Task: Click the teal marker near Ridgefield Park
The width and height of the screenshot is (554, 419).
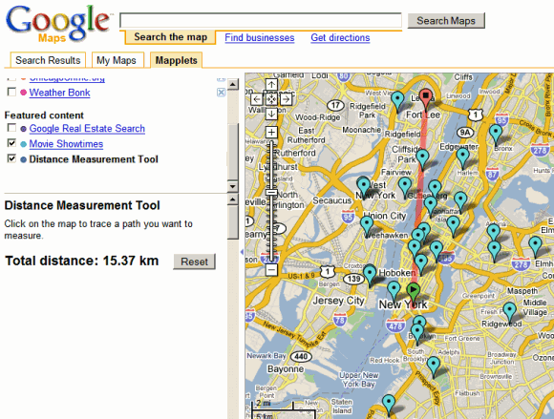Action: (x=398, y=100)
